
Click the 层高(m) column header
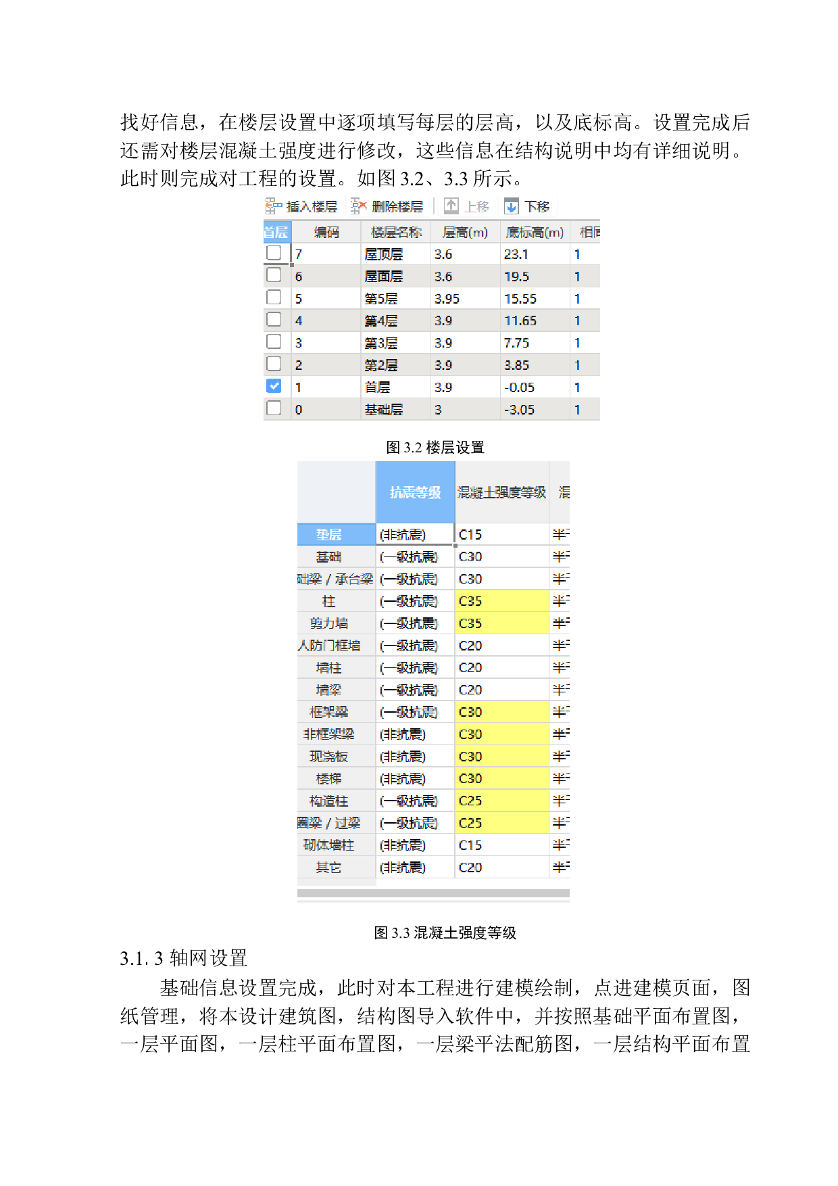click(466, 232)
